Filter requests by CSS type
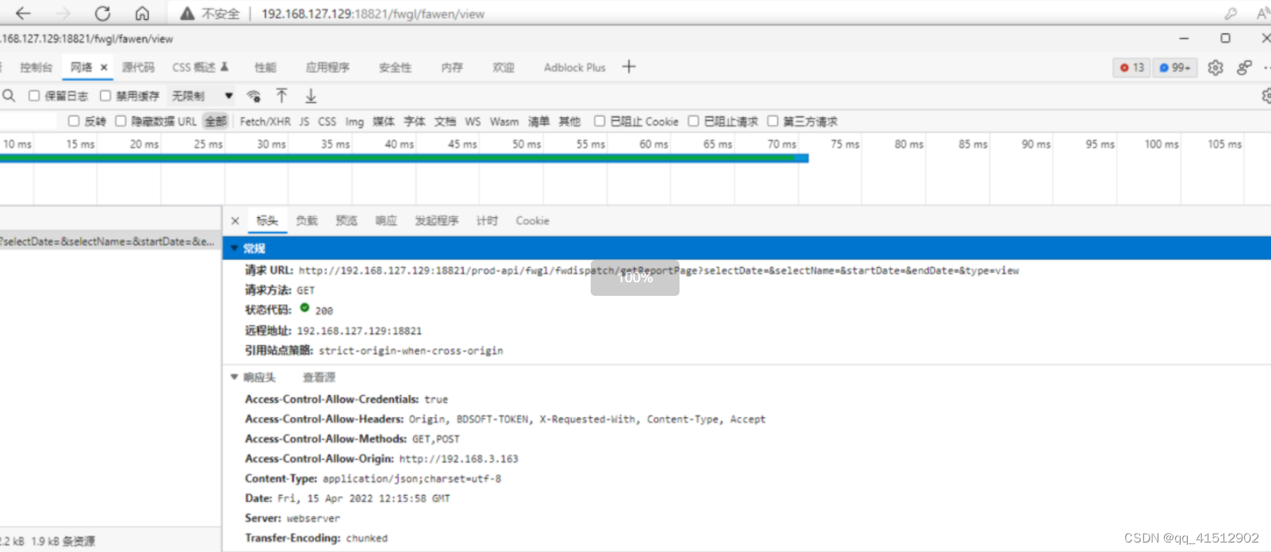The height and width of the screenshot is (552, 1271). tap(327, 121)
